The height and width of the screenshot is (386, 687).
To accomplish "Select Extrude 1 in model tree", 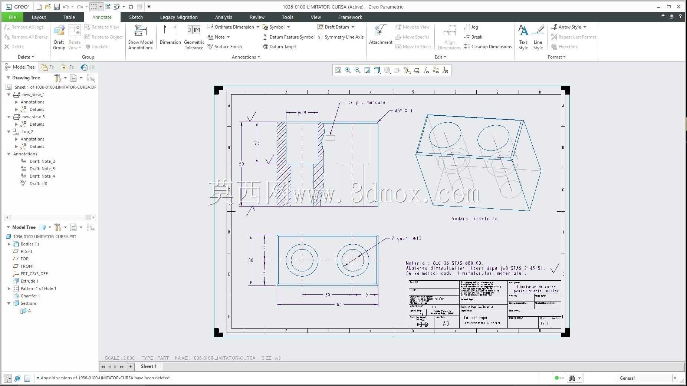I will click(29, 281).
